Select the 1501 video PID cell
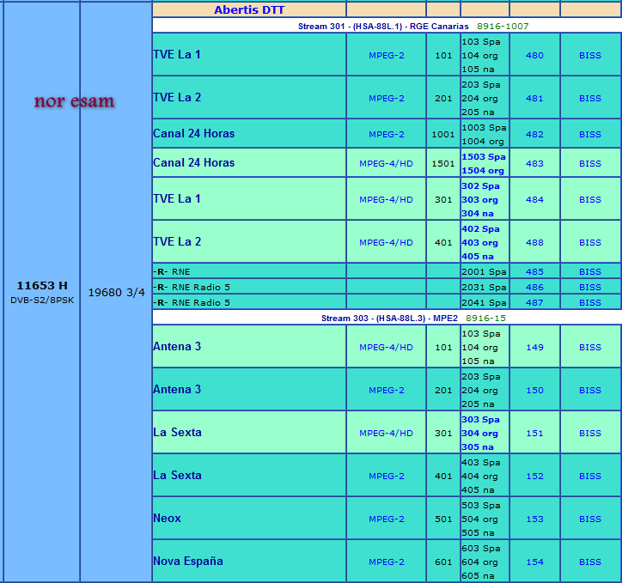Viewport: 622px width, 583px height. point(443,164)
